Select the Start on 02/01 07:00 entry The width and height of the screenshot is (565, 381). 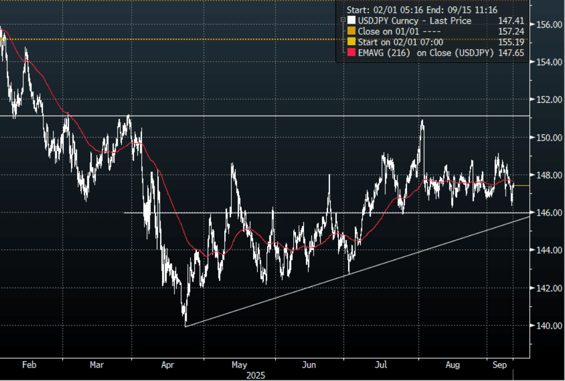[400, 42]
